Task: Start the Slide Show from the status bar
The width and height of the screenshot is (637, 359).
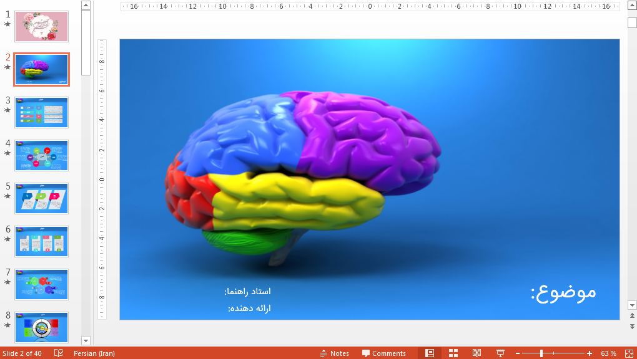Action: (x=500, y=353)
